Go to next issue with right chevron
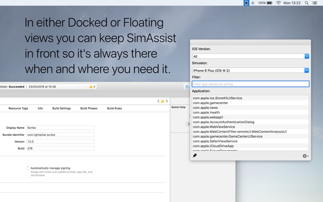The height and width of the screenshot is (202, 323). tap(167, 101)
